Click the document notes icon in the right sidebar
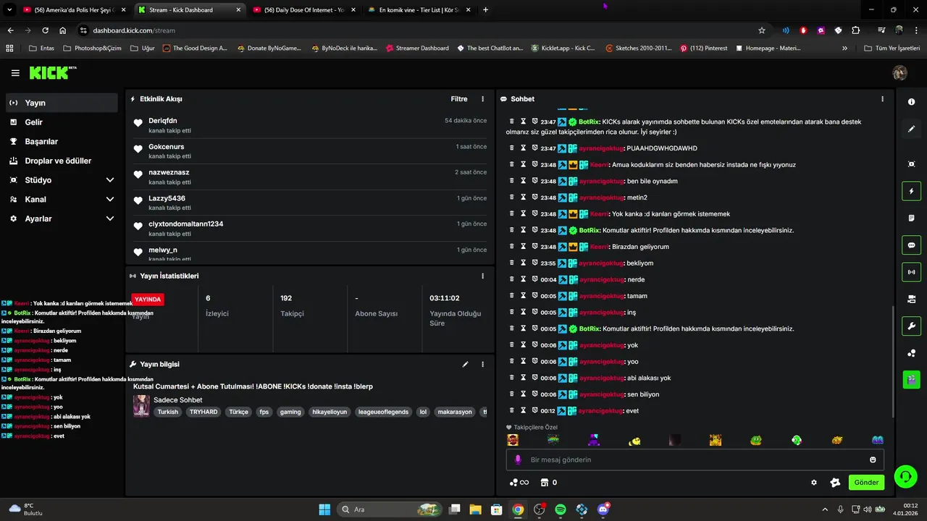This screenshot has width=927, height=521. pos(911,218)
